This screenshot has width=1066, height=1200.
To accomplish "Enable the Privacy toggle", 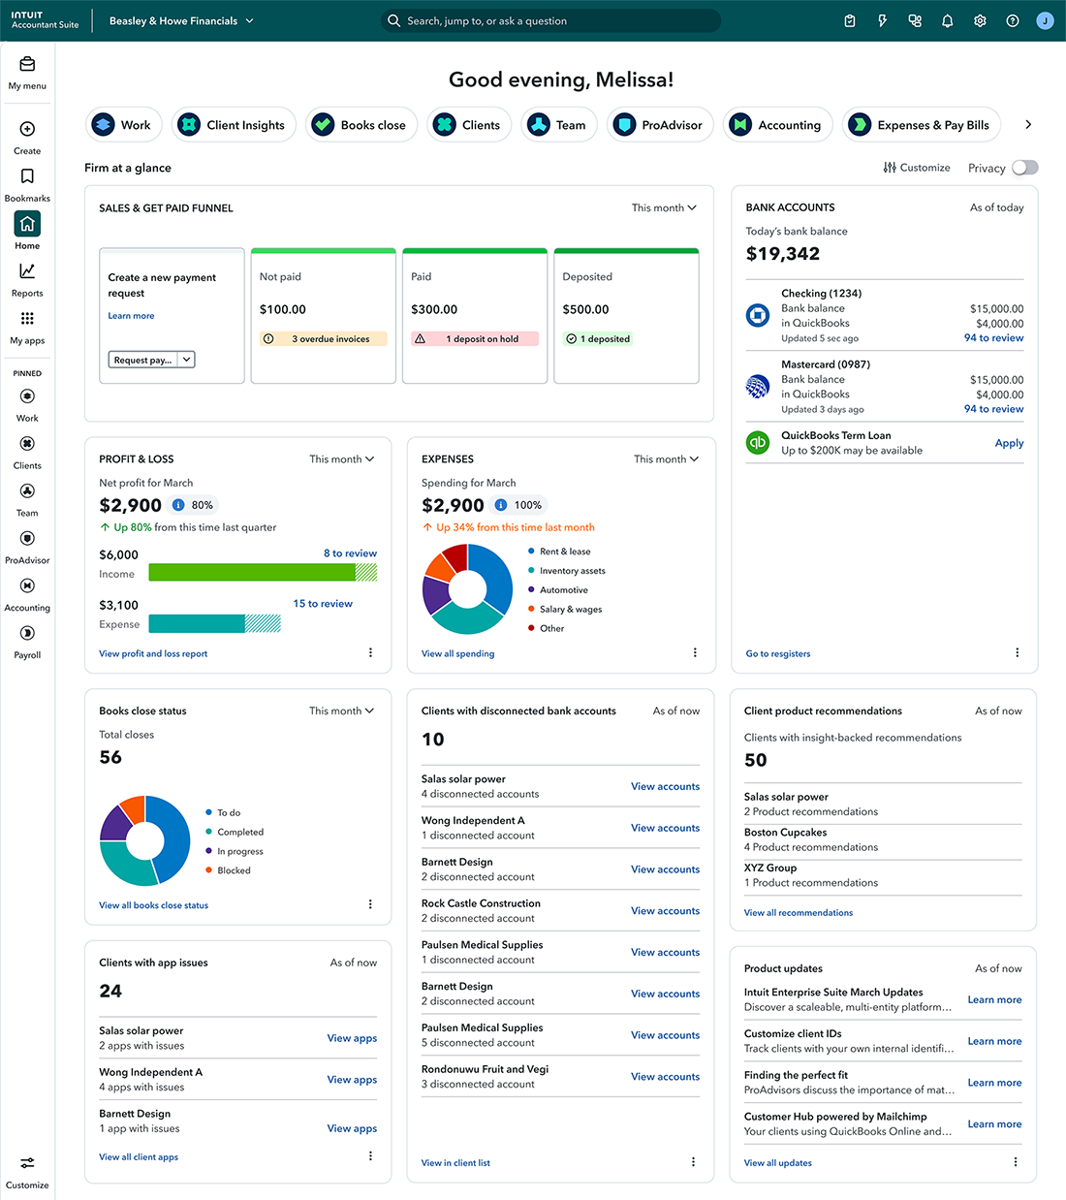I will point(1025,167).
